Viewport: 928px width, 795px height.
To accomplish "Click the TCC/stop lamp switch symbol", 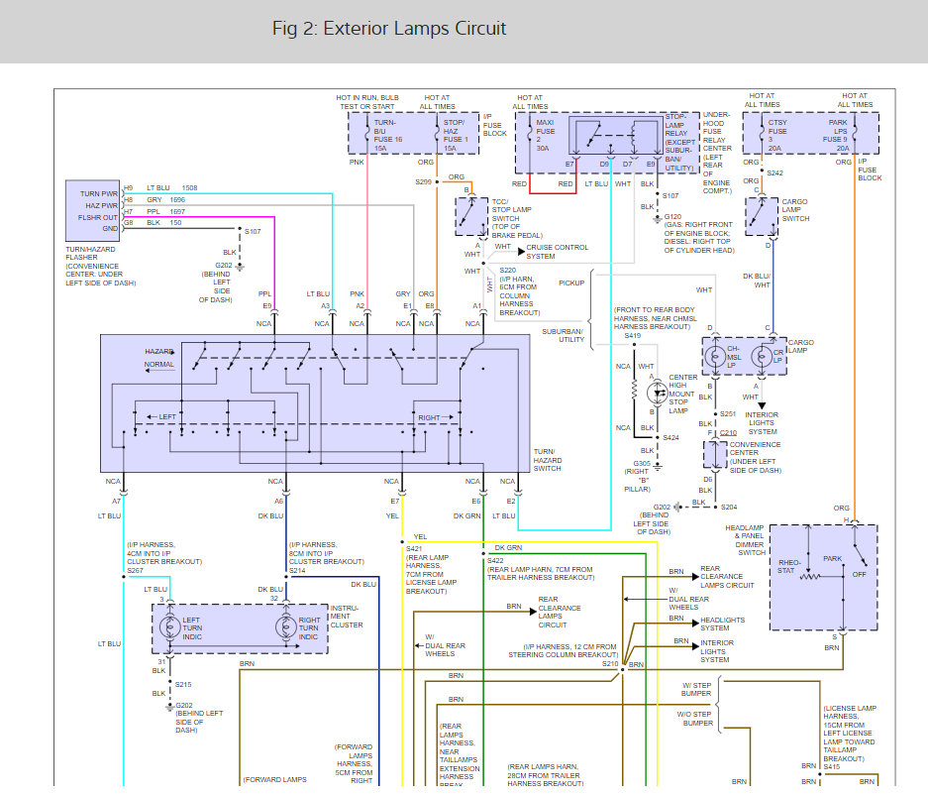I will (471, 216).
